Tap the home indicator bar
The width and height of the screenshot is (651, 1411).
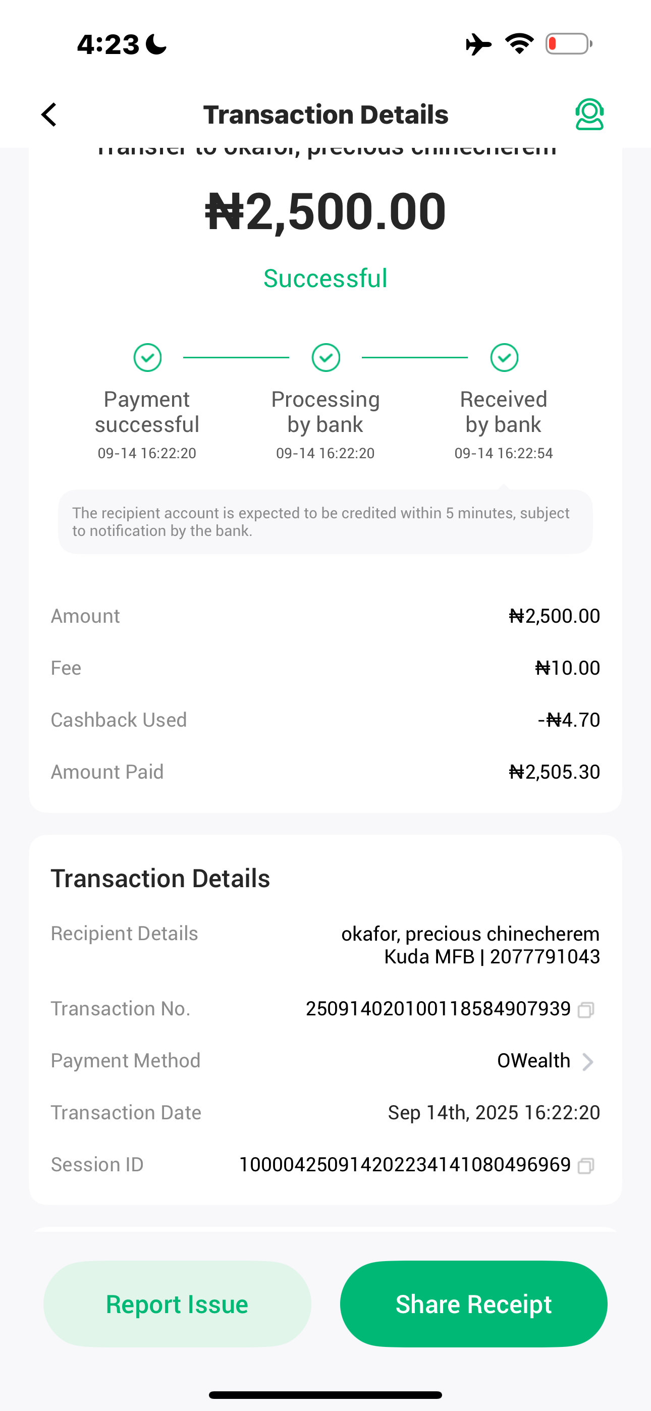tap(325, 1394)
